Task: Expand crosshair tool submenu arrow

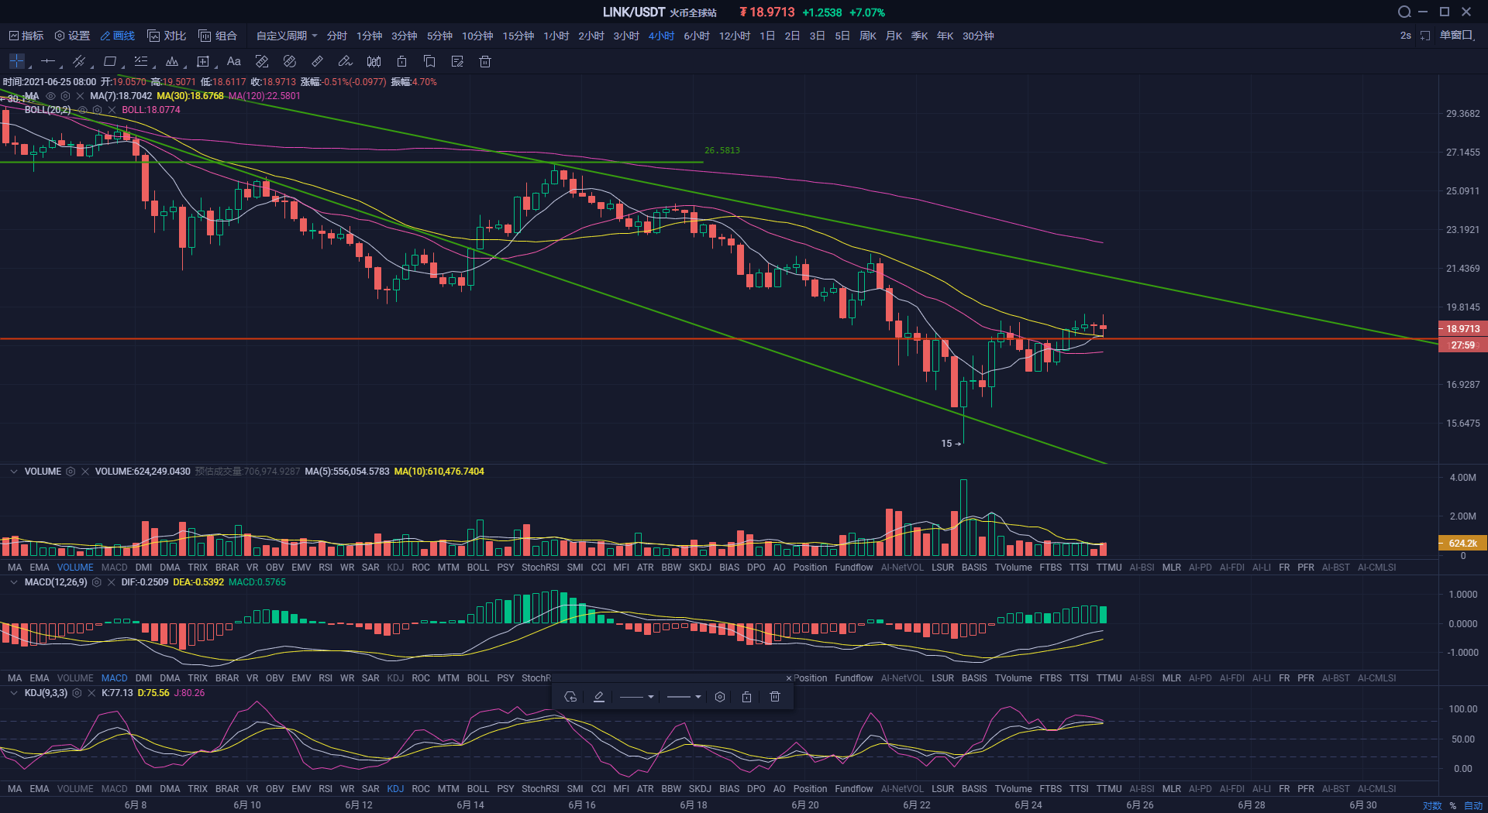Action: point(31,67)
